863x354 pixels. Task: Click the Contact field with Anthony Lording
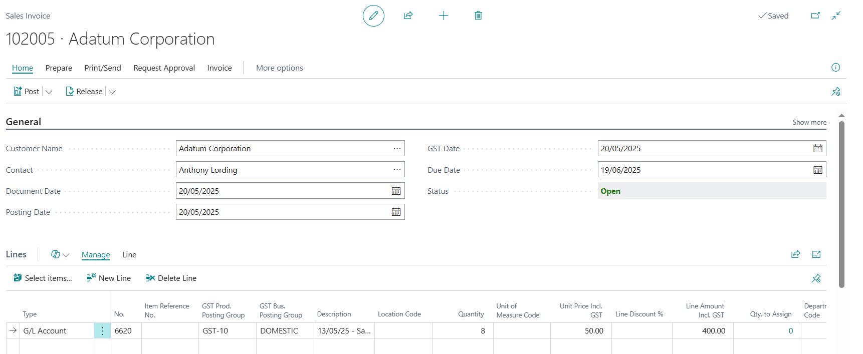(290, 170)
